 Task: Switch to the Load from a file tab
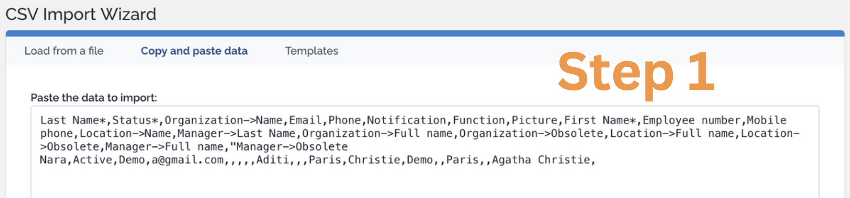(x=64, y=51)
